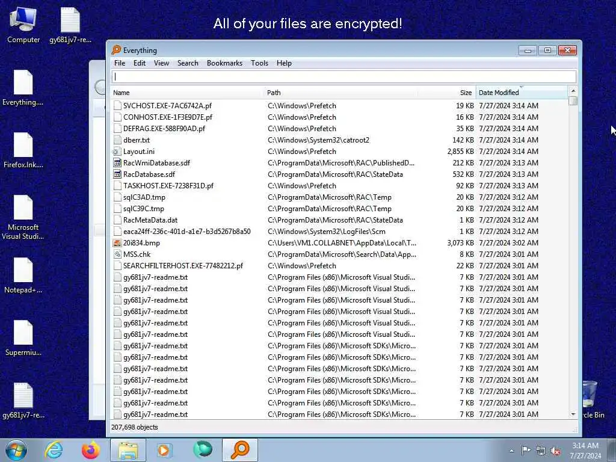
Task: Select TASKHOST.EXE-7238F31D.pf row
Action: [340, 186]
